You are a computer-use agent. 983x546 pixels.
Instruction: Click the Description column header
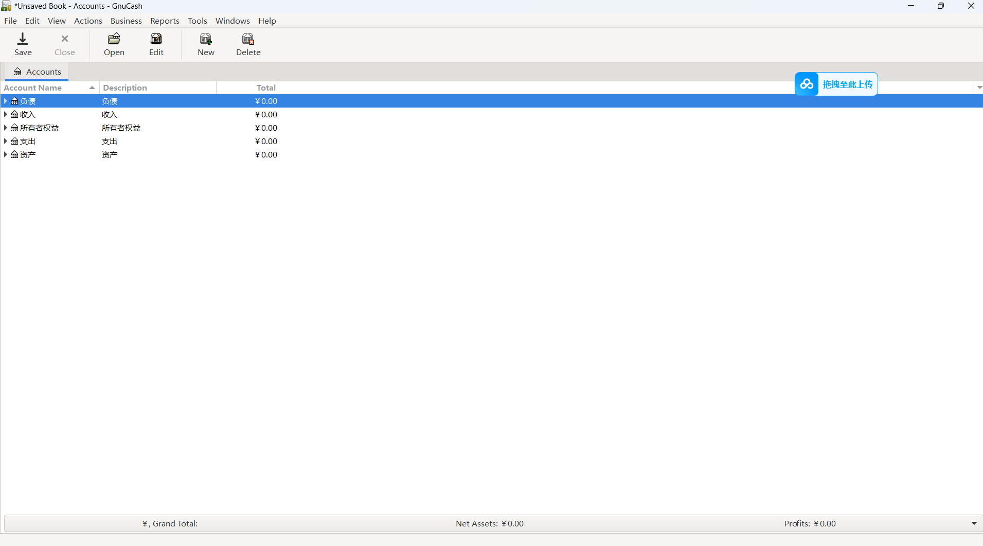pyautogui.click(x=158, y=87)
